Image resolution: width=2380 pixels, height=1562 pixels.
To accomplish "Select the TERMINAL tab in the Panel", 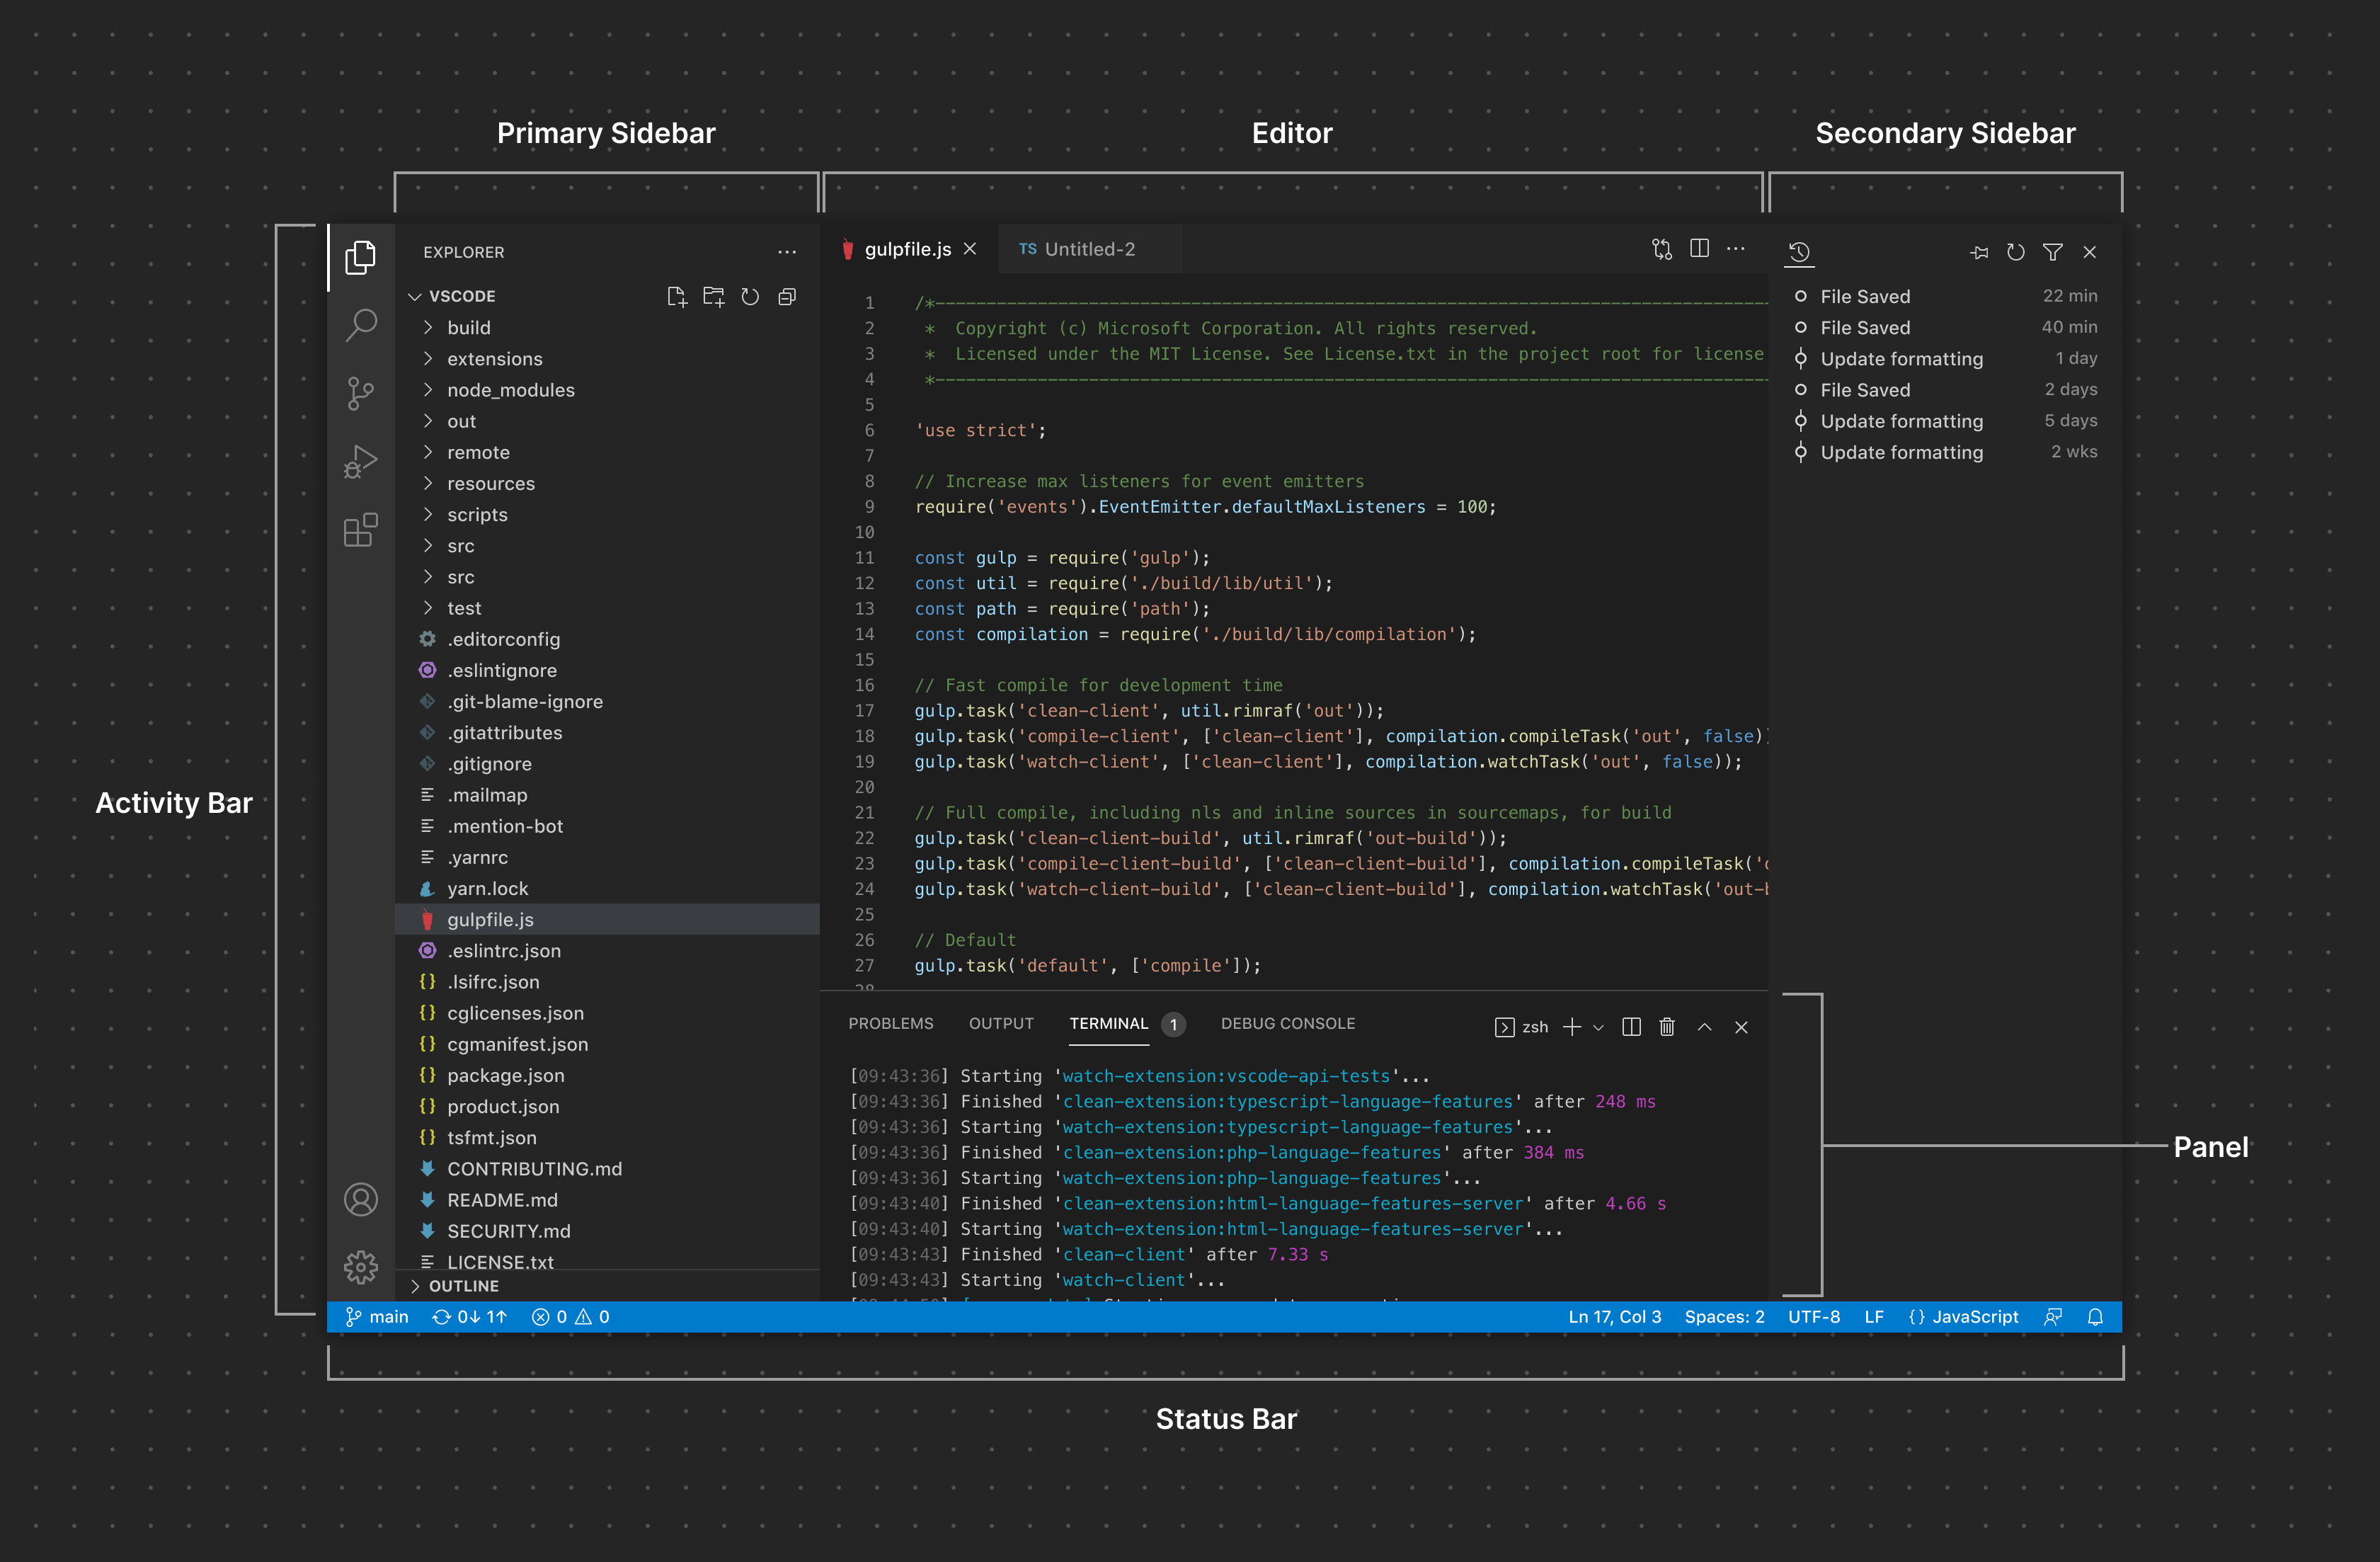I will [x=1110, y=1023].
